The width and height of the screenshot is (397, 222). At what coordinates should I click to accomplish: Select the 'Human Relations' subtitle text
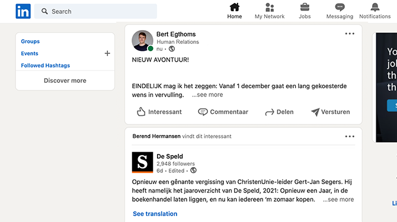tap(178, 42)
